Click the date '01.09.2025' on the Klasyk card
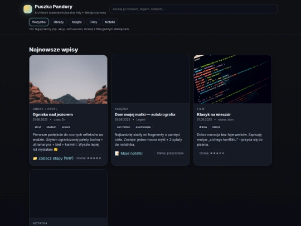 click(x=204, y=119)
